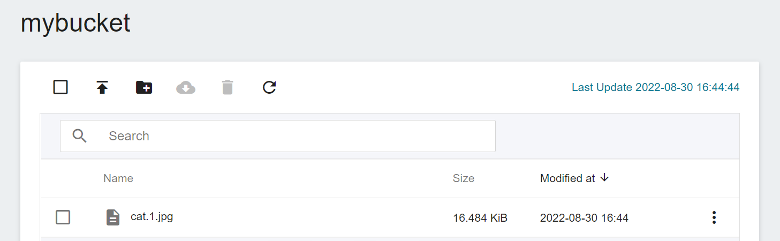780x241 pixels.
Task: Focus the Search input field
Action: 278,136
